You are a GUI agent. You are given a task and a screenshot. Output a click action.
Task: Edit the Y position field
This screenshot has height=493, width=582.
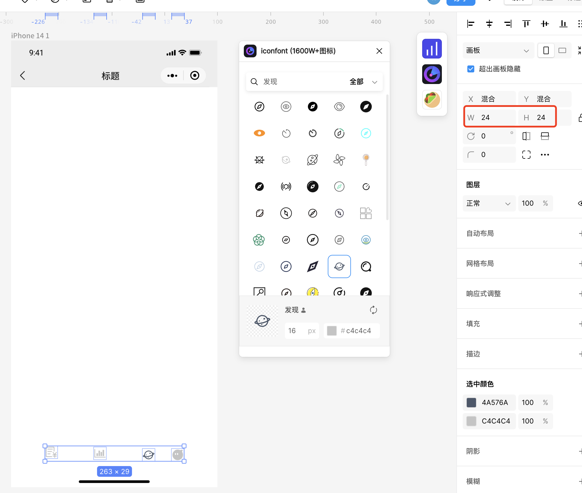(x=545, y=99)
